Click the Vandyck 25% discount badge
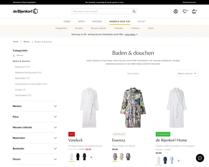 point(72,134)
